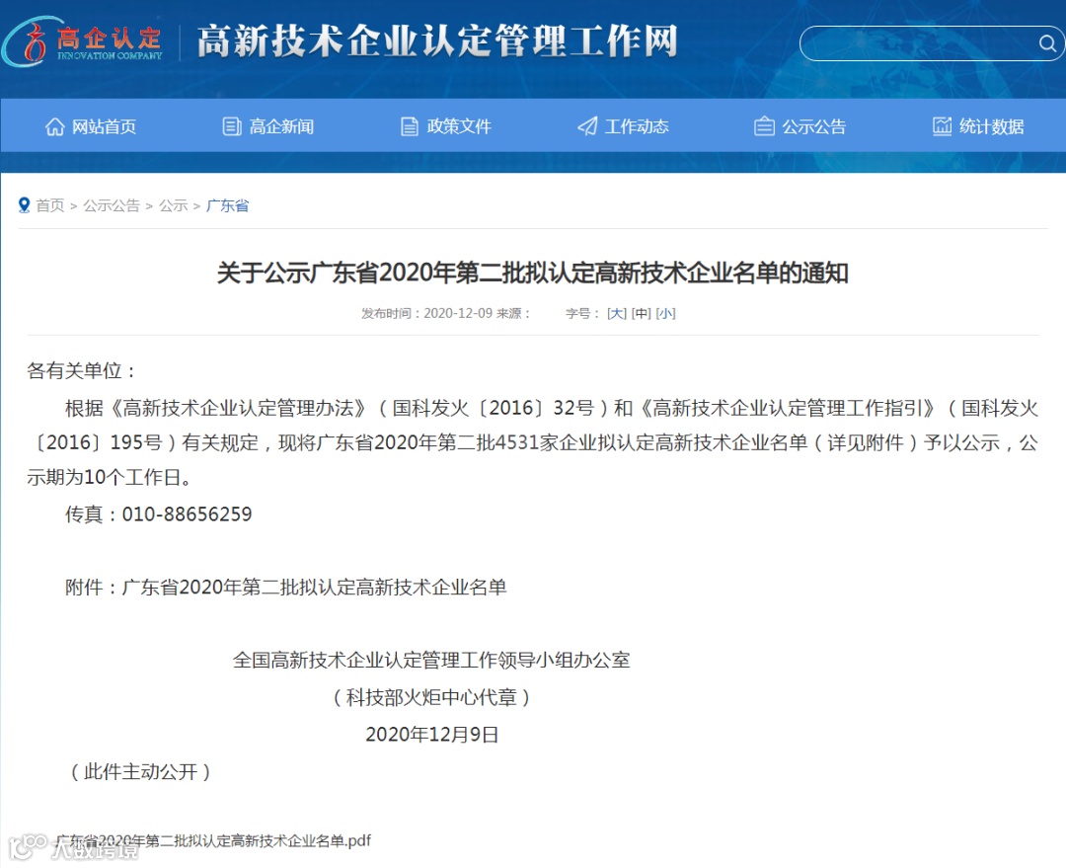Set font size to 大
Screen dimensions: 1066x868
click(x=617, y=313)
